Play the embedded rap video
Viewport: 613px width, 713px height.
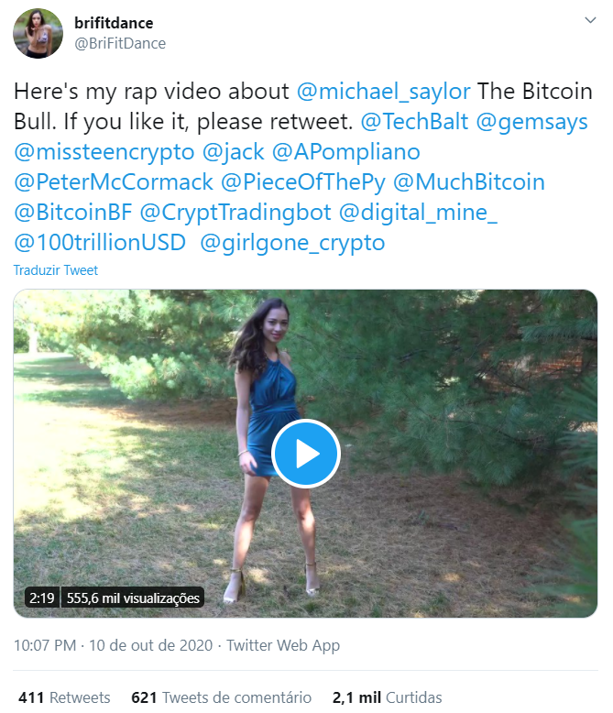tap(306, 454)
